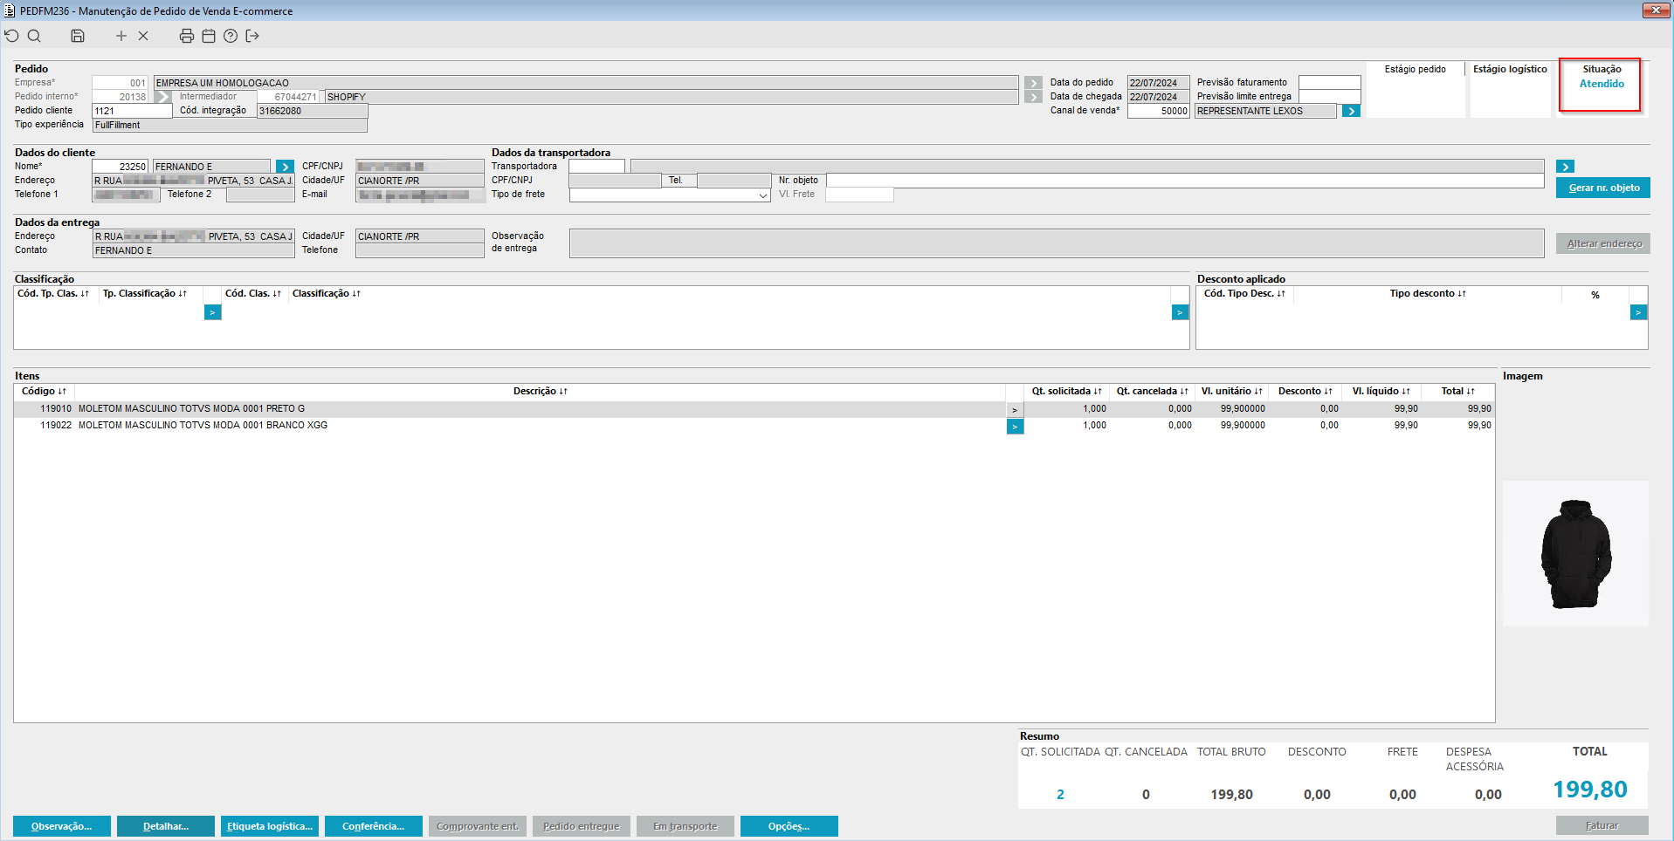Sort by Total column header

click(1457, 392)
